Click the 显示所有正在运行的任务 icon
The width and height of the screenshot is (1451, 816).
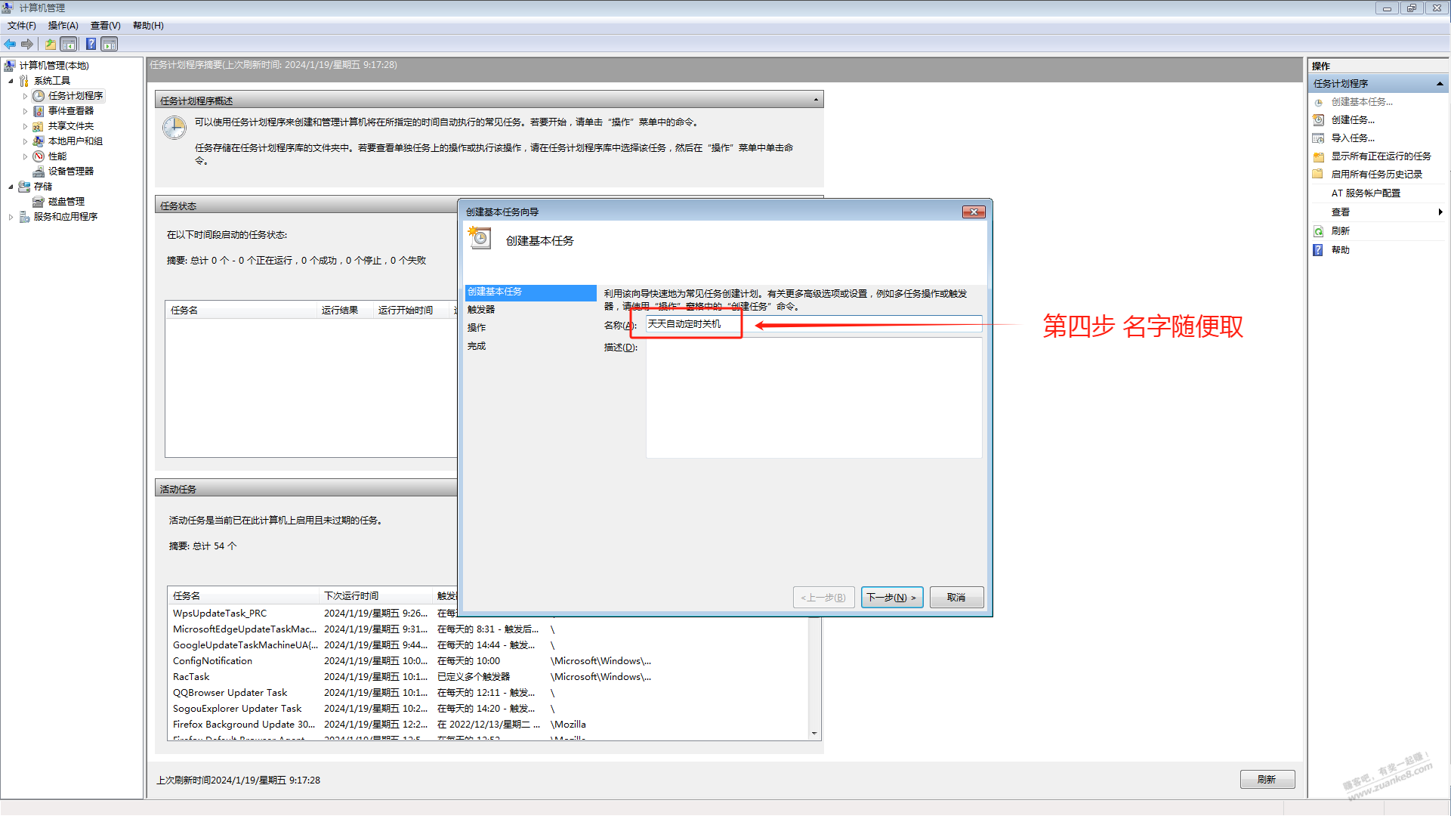(1319, 156)
